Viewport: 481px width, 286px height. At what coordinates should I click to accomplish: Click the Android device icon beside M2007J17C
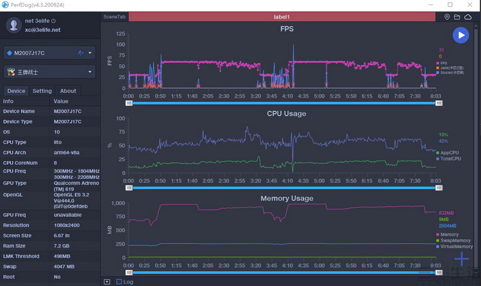[x=10, y=53]
